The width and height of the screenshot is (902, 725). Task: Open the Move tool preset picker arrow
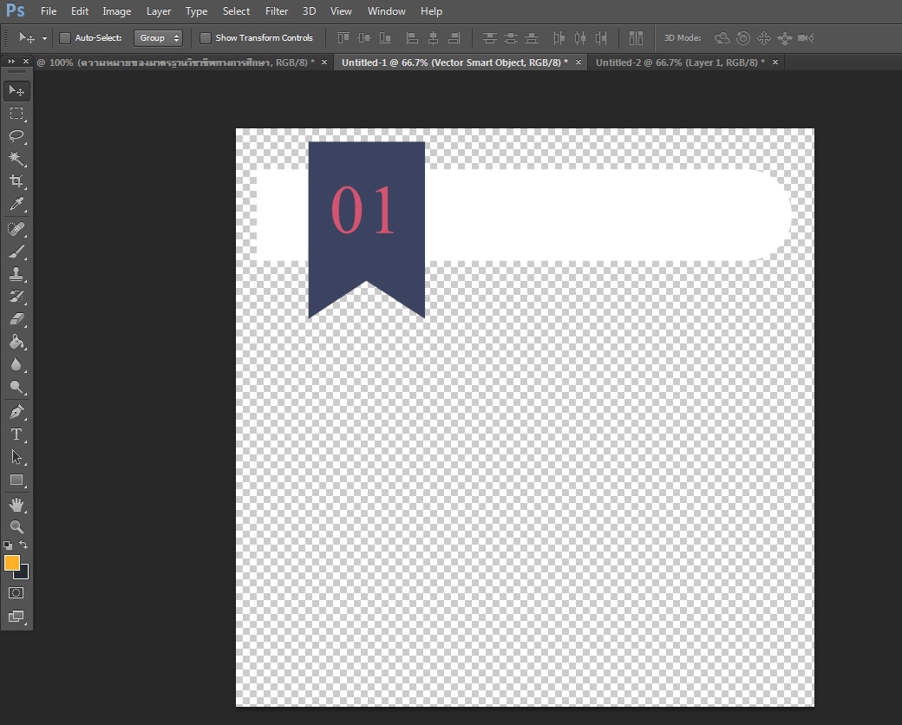(x=44, y=39)
